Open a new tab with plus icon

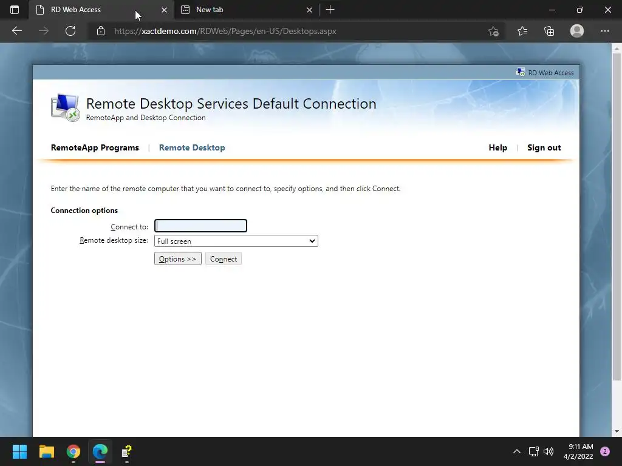pos(330,10)
